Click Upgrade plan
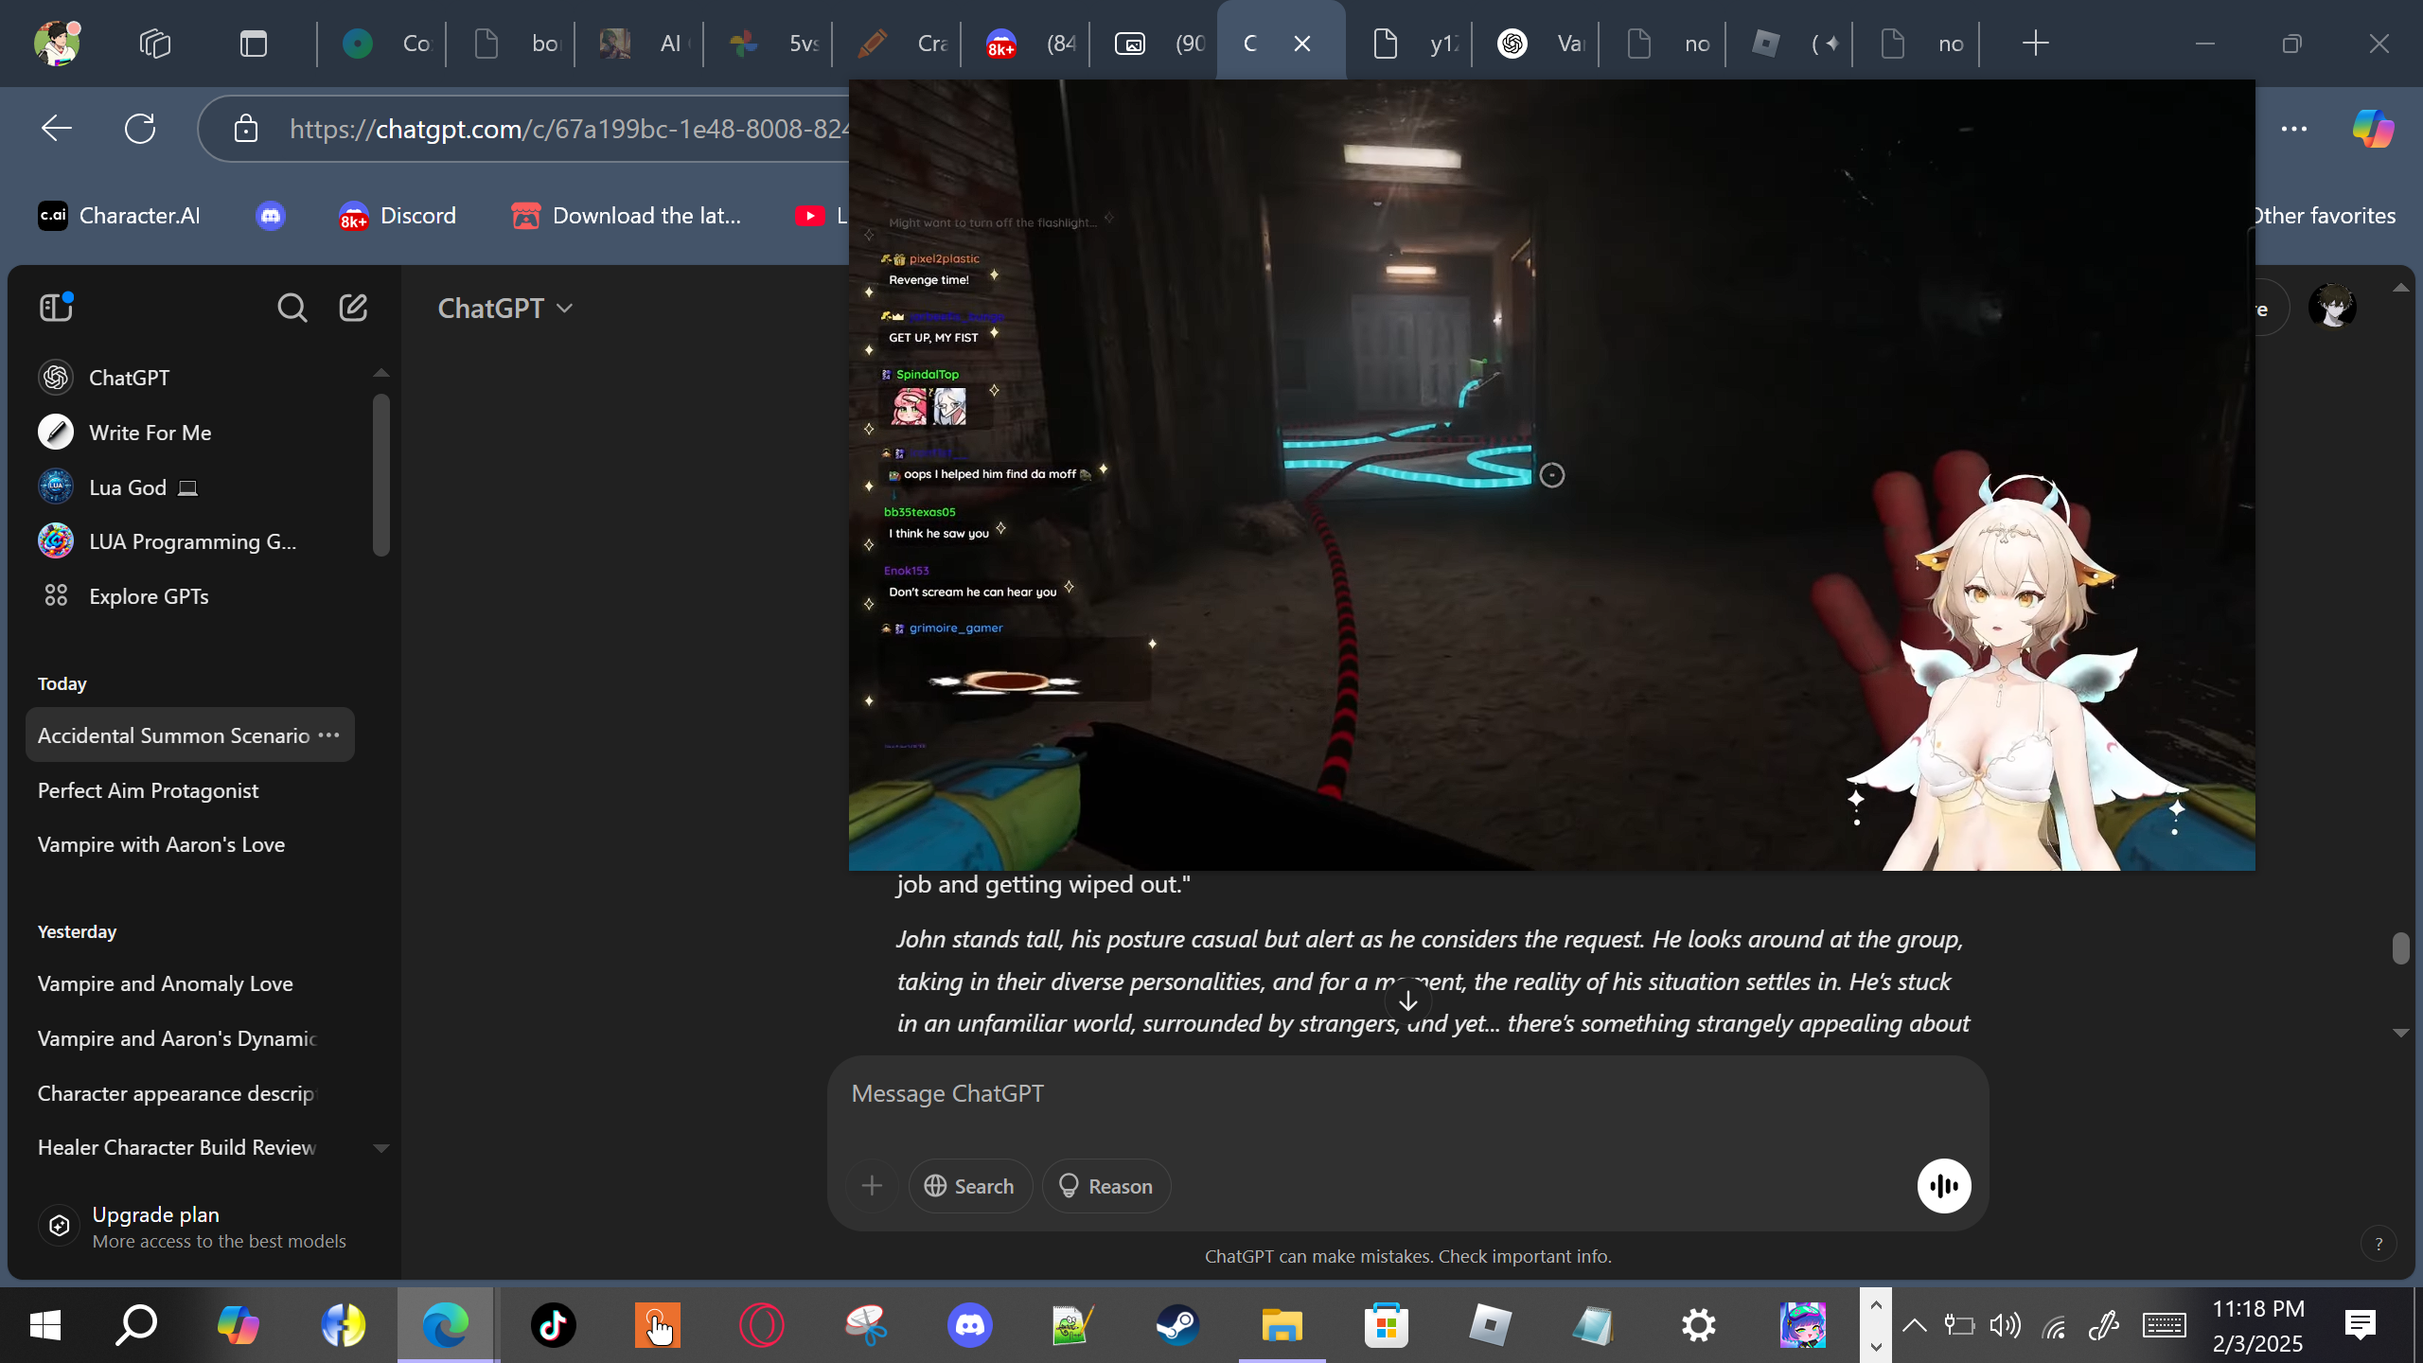The height and width of the screenshot is (1363, 2423). pos(194,1227)
